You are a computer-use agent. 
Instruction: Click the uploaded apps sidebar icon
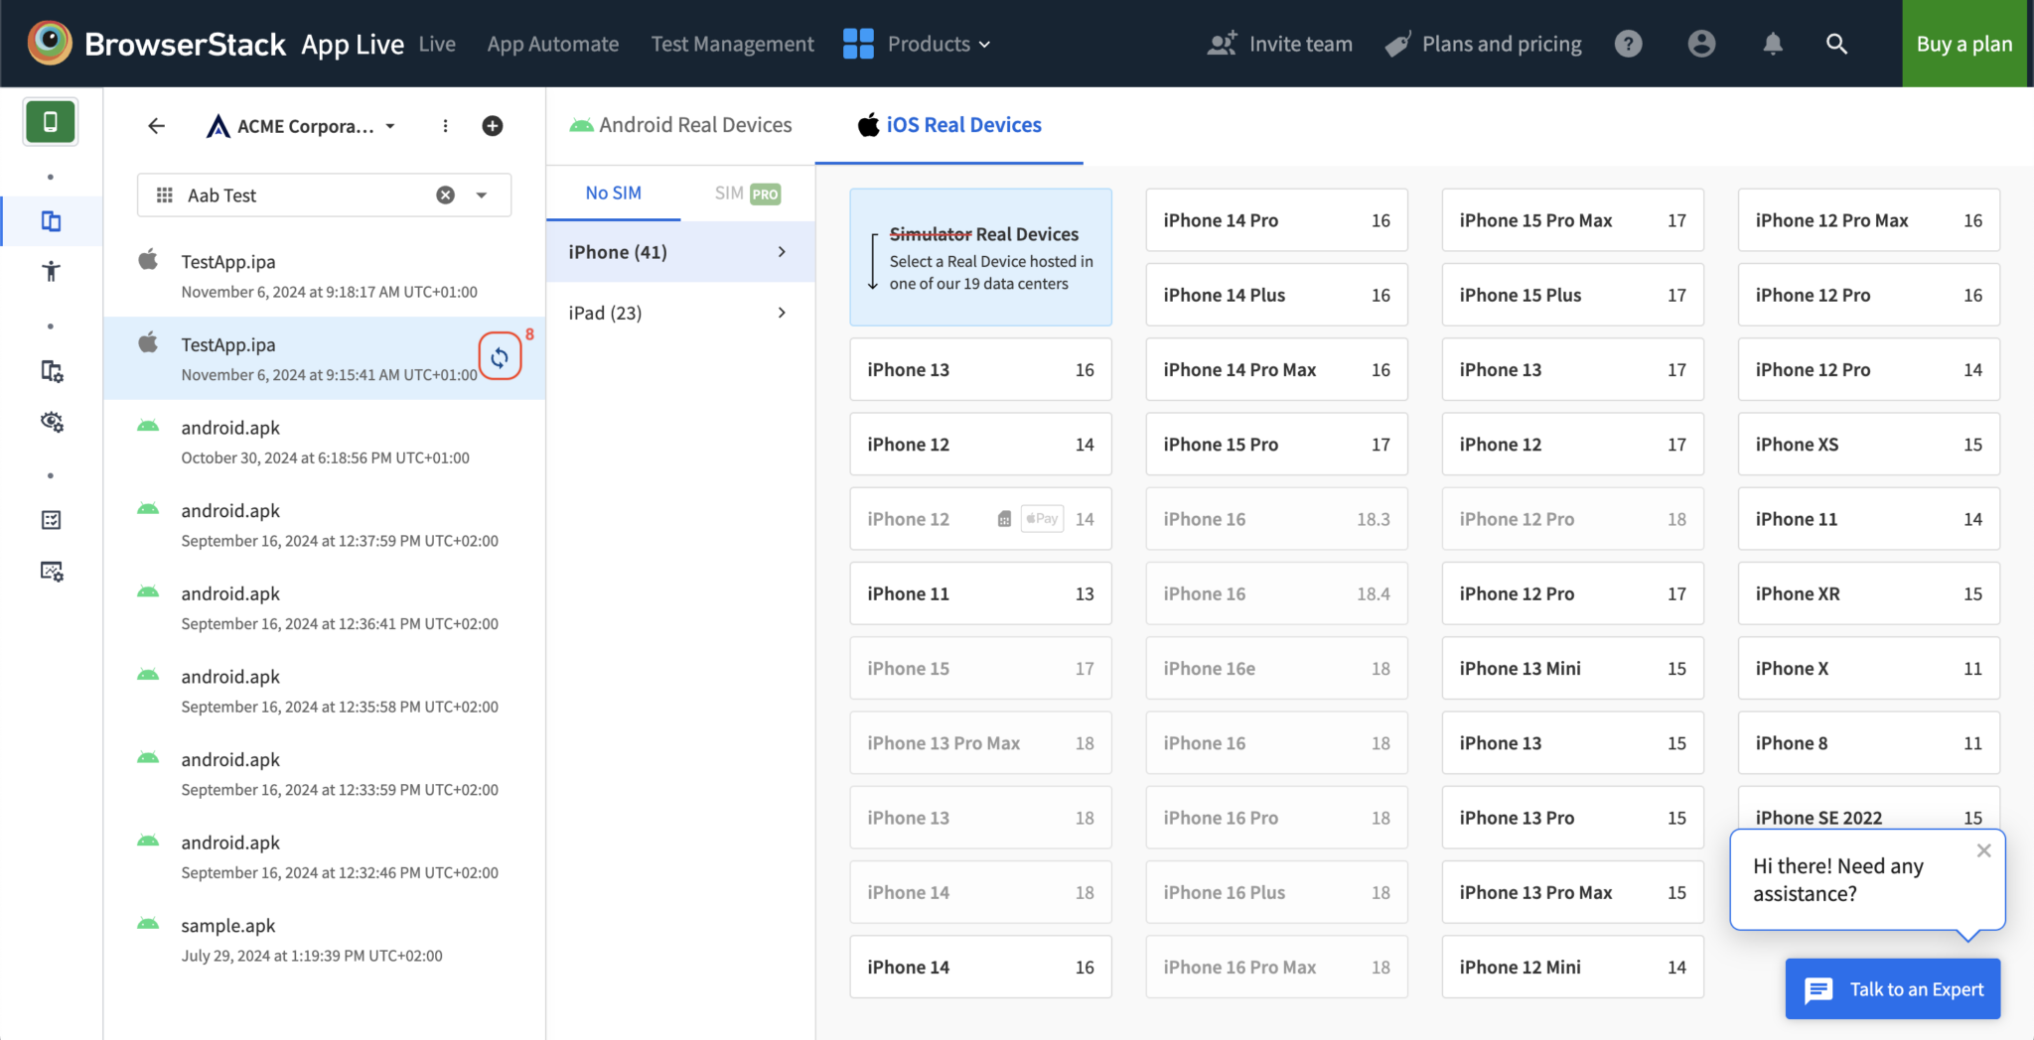[x=51, y=220]
